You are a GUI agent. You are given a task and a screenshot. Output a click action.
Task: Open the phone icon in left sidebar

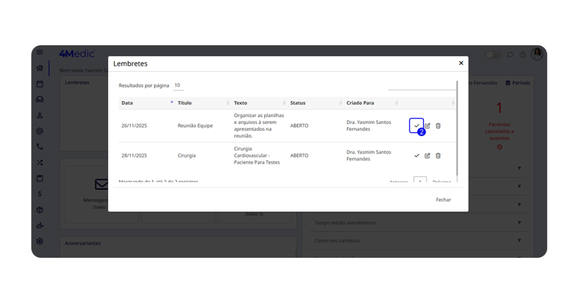[x=40, y=147]
